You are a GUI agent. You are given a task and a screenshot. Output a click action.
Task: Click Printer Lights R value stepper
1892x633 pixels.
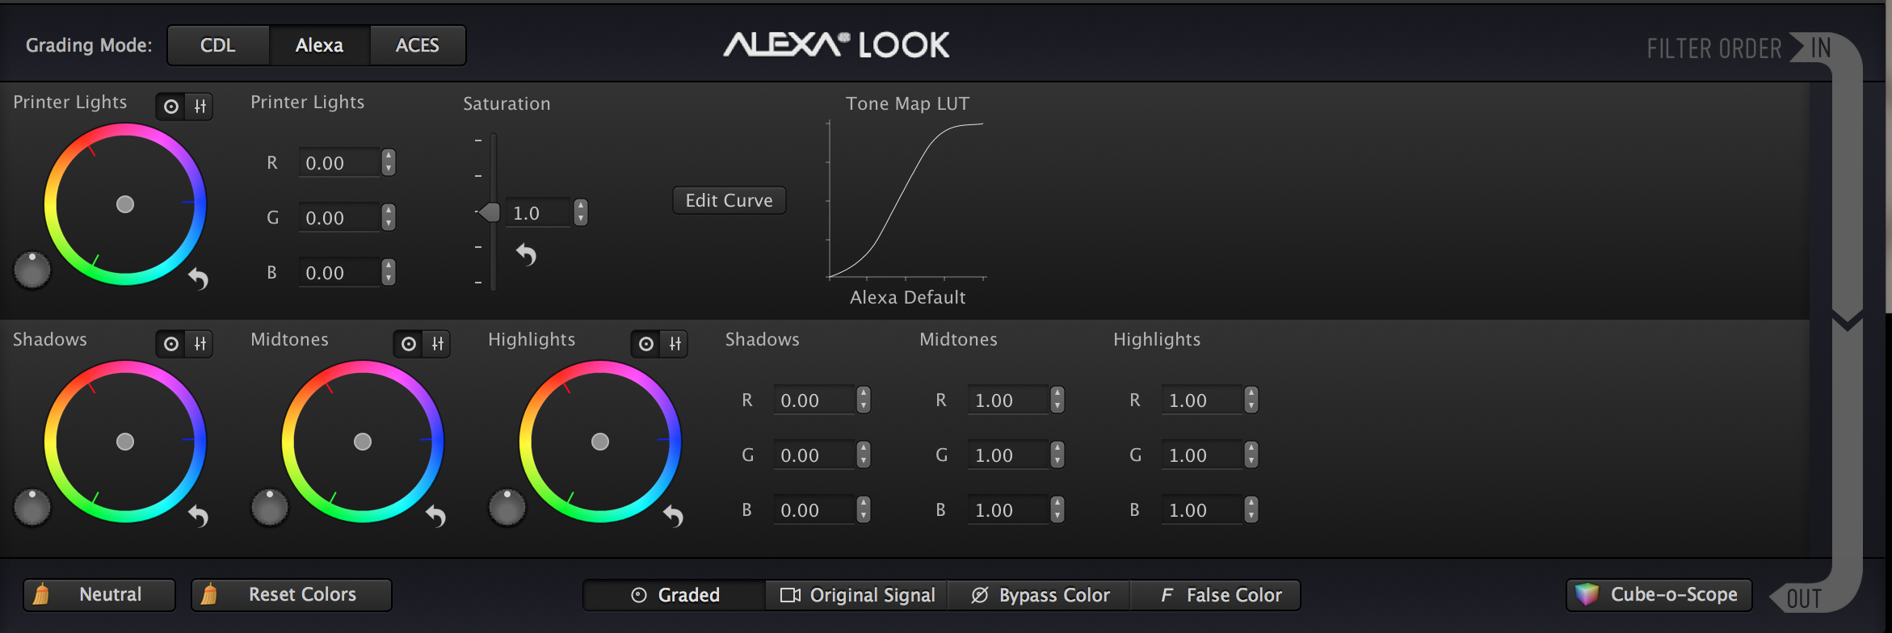(389, 162)
